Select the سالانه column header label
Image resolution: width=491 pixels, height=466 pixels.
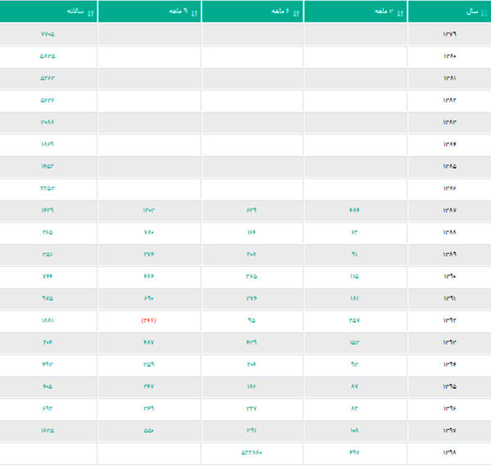click(x=75, y=11)
